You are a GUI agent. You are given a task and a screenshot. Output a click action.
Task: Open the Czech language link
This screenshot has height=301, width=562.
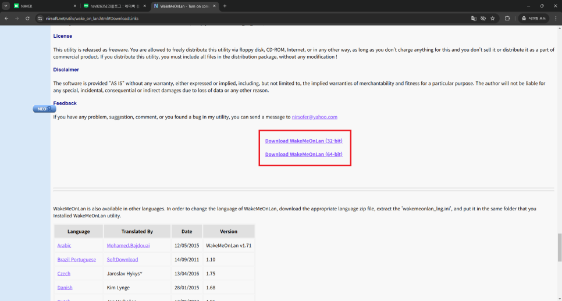pyautogui.click(x=64, y=274)
